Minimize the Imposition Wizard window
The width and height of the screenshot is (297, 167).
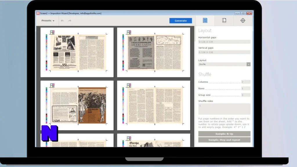pyautogui.click(x=237, y=13)
